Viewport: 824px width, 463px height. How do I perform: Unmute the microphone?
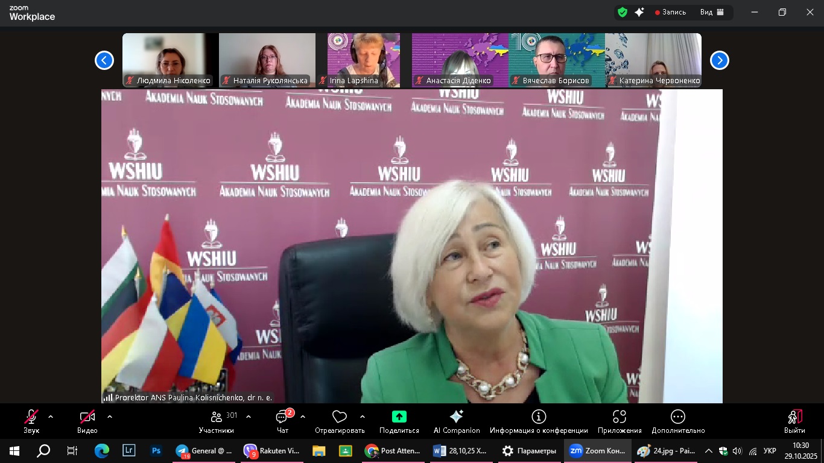point(31,421)
